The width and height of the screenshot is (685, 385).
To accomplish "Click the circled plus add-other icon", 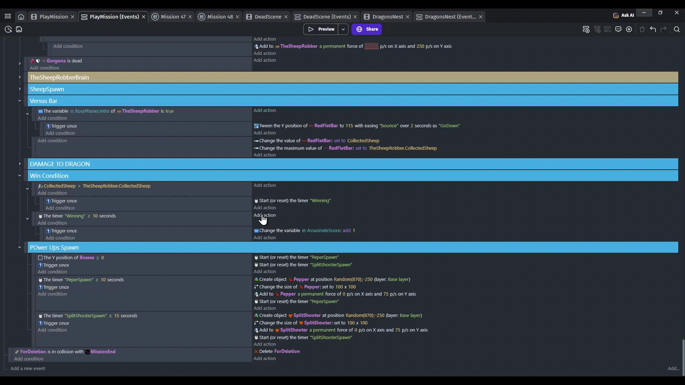I will tap(629, 29).
